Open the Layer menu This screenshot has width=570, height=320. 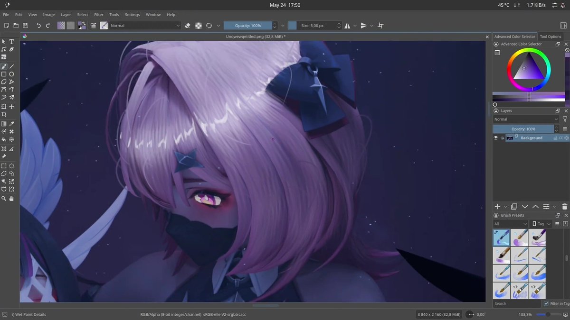click(x=66, y=15)
